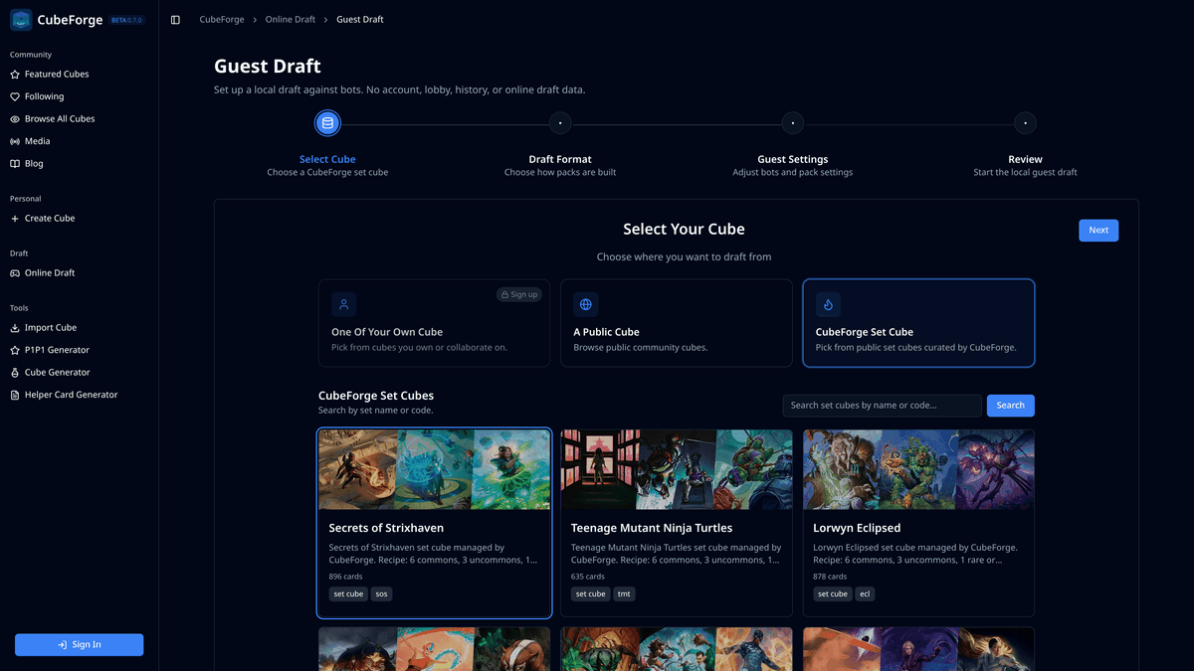Click the Draft Format step circle

560,123
